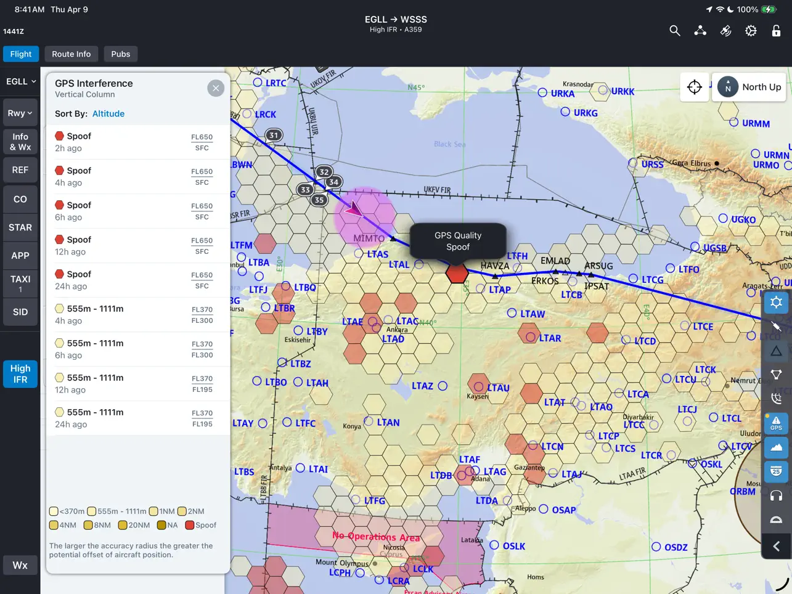Open the settings gear icon
The image size is (792, 594).
751,31
